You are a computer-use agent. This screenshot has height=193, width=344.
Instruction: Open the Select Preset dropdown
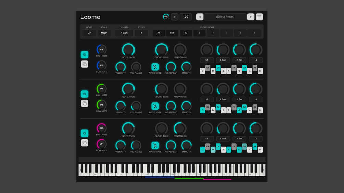tap(225, 17)
